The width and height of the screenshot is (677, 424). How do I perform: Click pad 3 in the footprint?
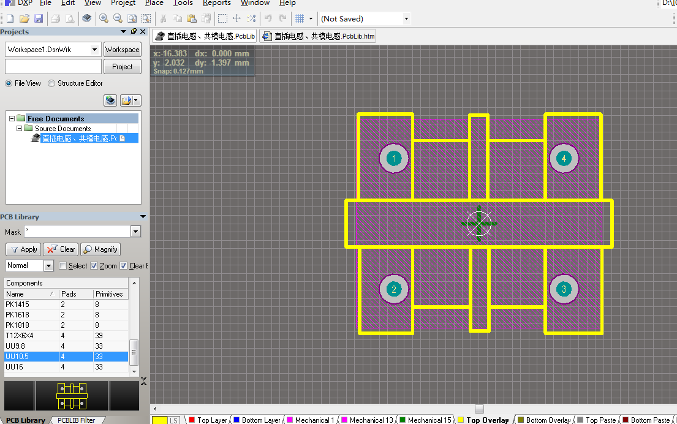coord(564,289)
